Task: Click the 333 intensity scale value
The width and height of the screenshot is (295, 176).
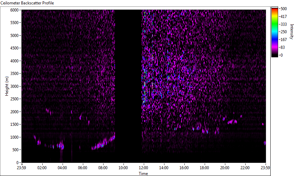Action: [x=284, y=24]
